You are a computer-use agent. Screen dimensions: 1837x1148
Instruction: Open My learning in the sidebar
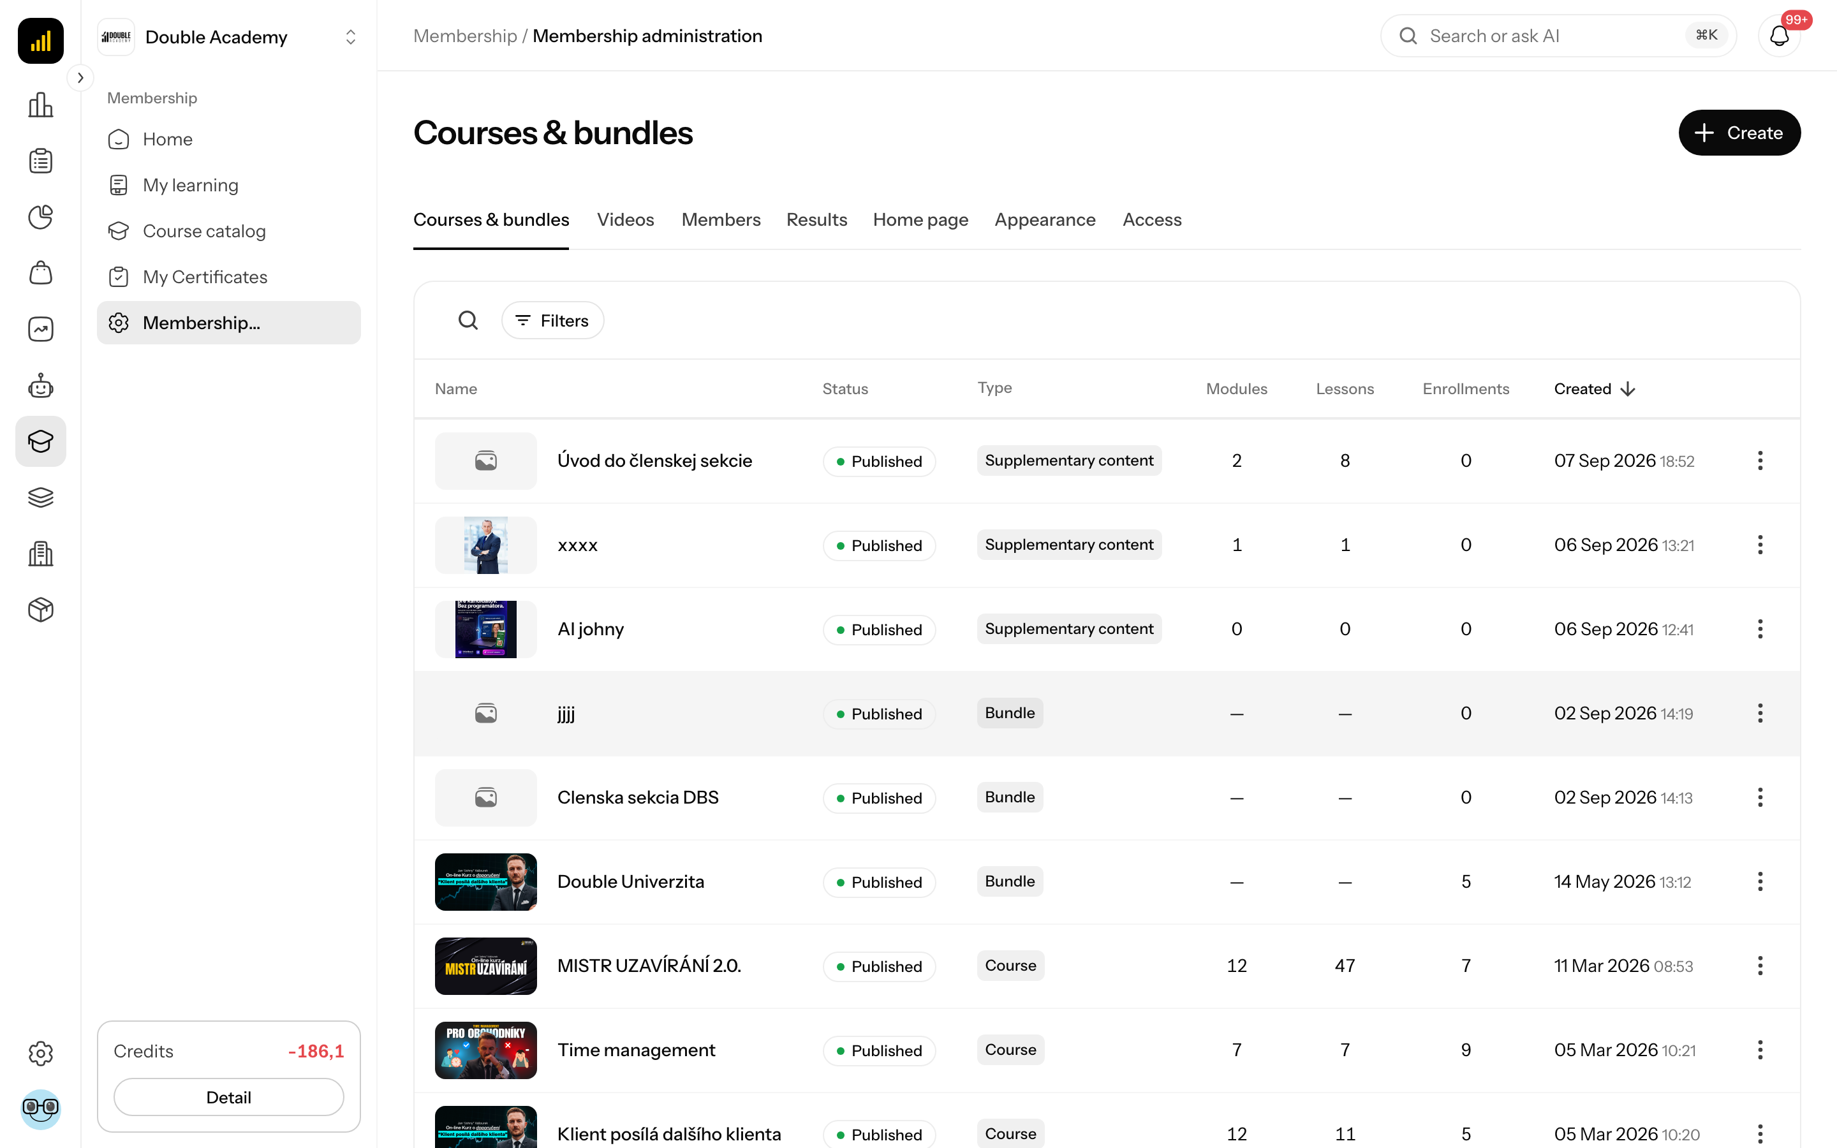pyautogui.click(x=228, y=185)
